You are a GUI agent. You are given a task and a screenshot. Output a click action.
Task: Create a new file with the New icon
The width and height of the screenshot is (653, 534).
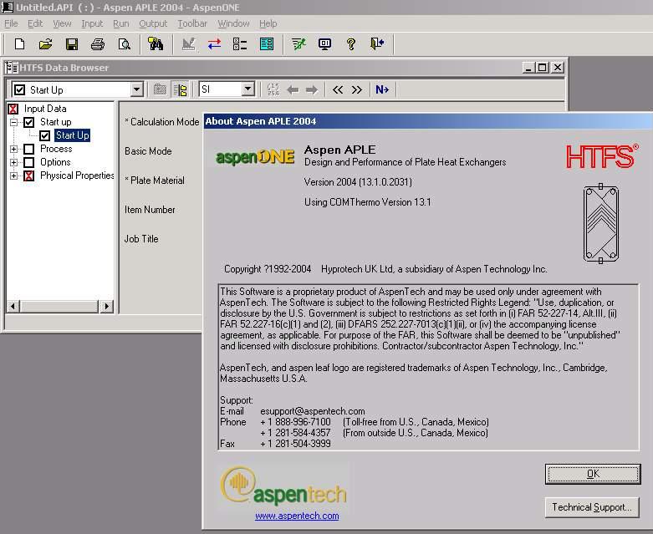point(19,43)
